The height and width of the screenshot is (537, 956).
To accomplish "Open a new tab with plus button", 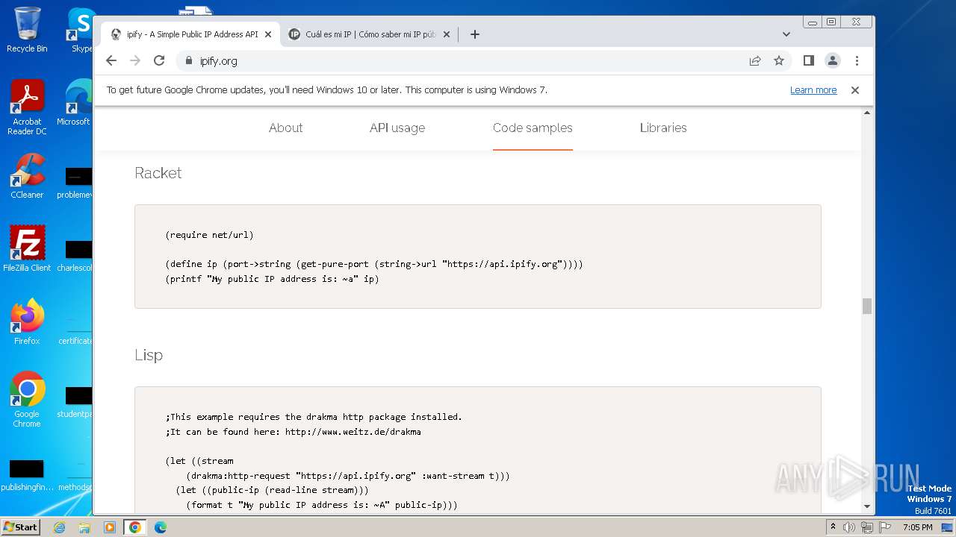I will tap(474, 34).
